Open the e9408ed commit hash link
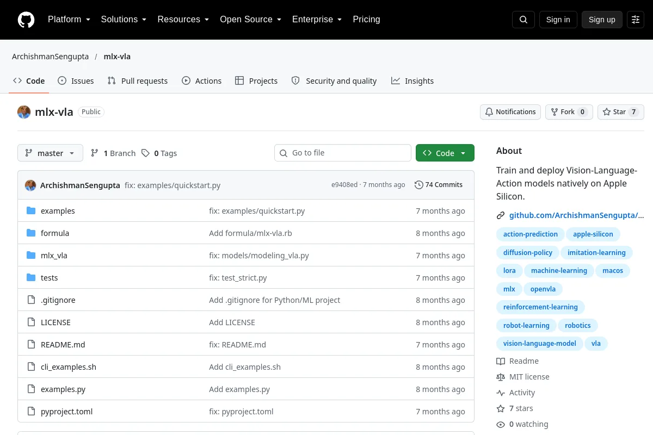The image size is (653, 435). (x=344, y=185)
